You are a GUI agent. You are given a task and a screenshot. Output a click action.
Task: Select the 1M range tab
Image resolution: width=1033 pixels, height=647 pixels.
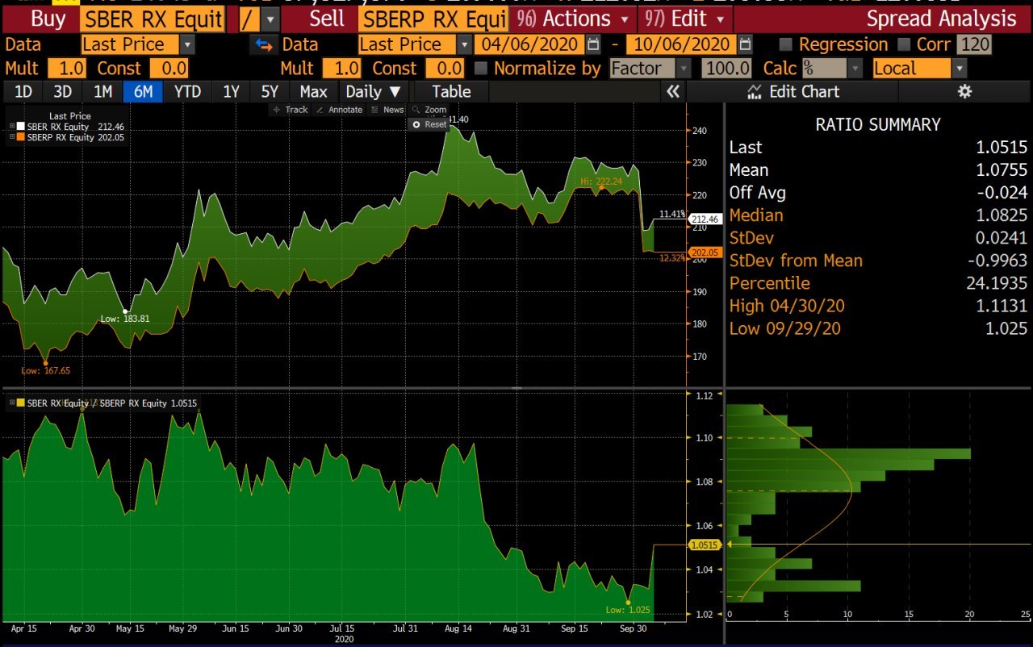(102, 92)
